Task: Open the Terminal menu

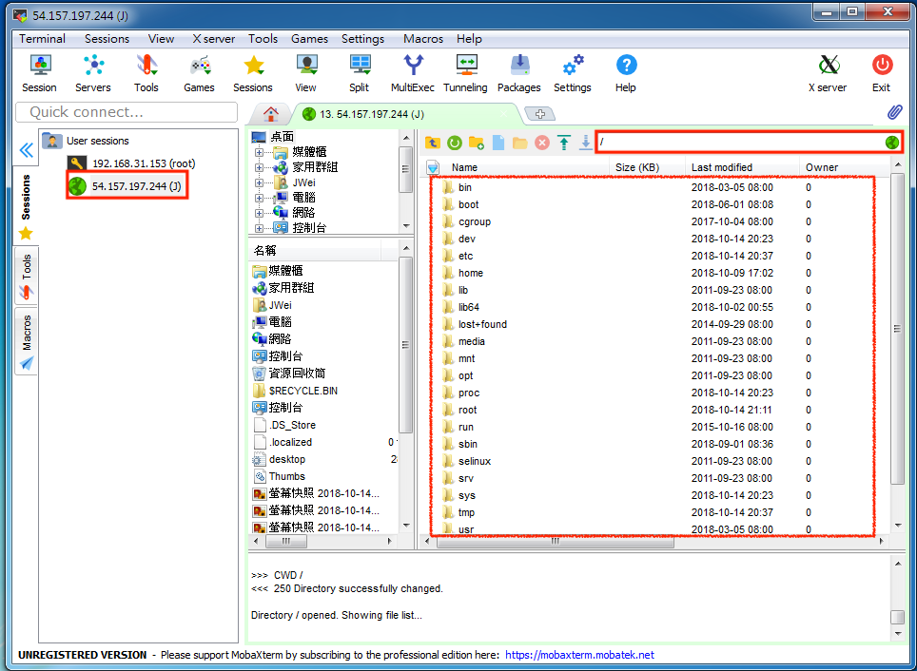Action: click(x=42, y=39)
